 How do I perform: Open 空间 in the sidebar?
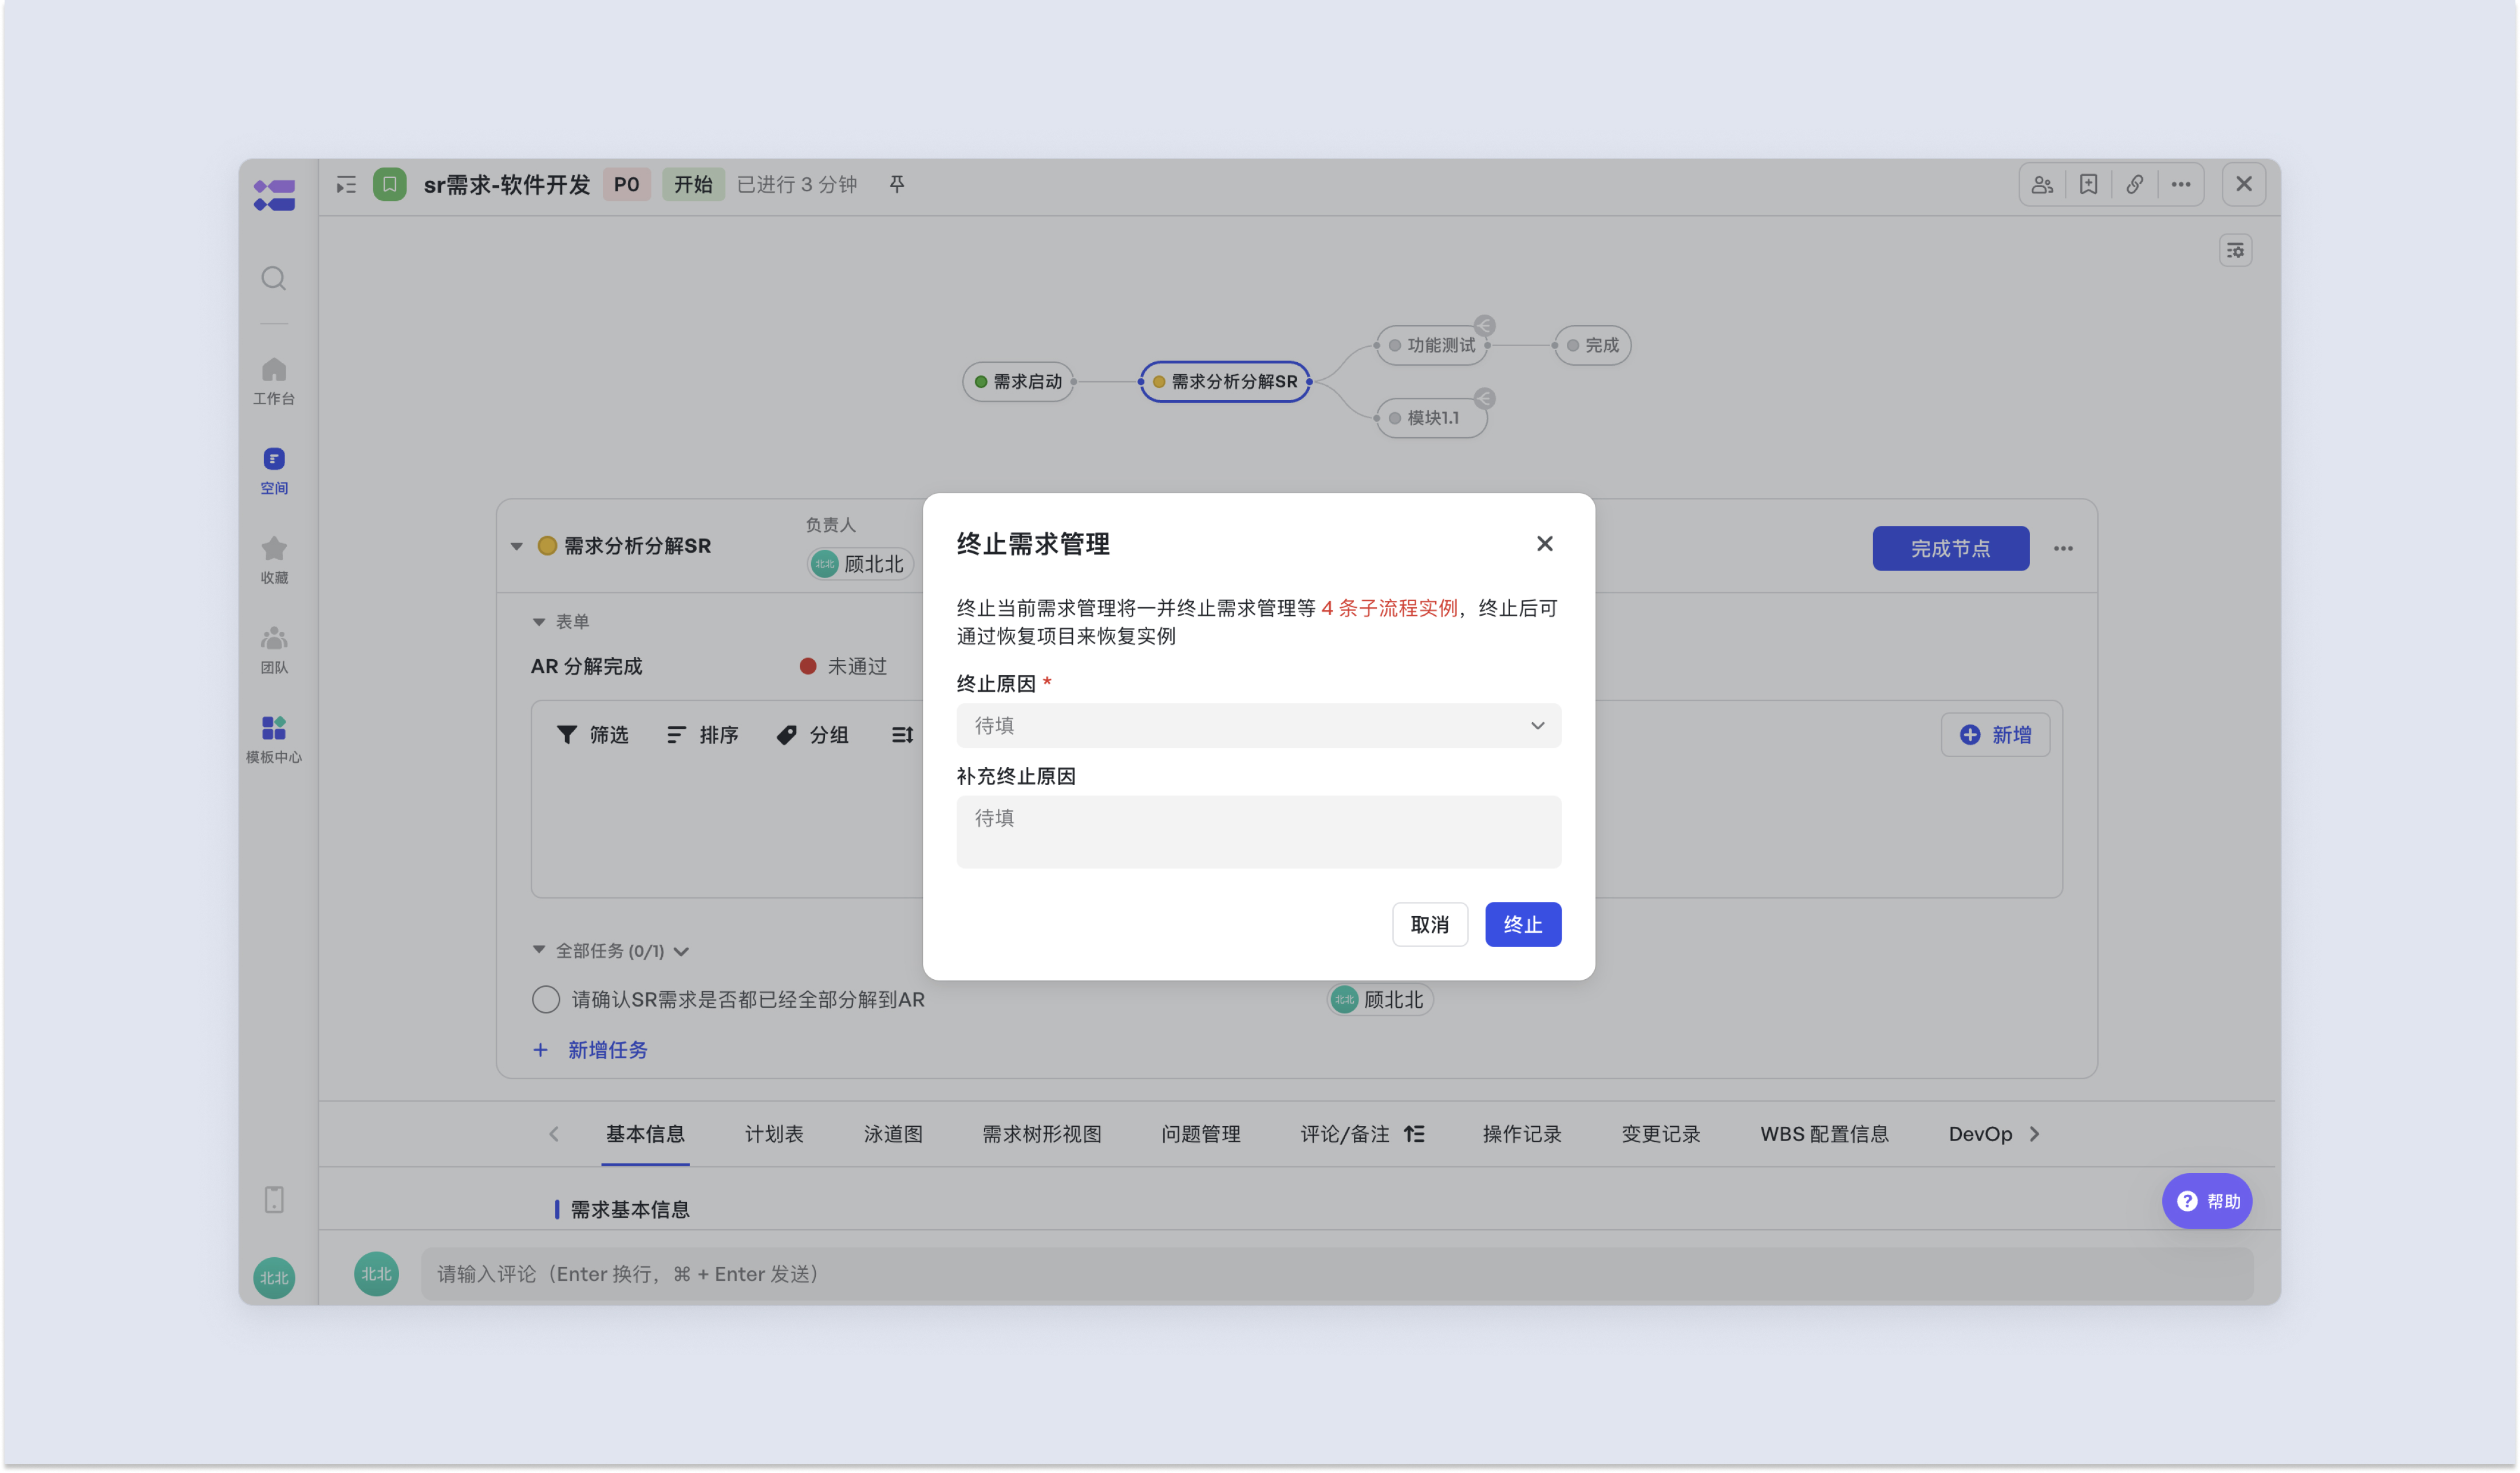click(274, 472)
